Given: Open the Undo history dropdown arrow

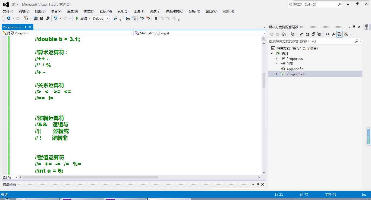Looking at the screenshot, I should tap(60, 18).
